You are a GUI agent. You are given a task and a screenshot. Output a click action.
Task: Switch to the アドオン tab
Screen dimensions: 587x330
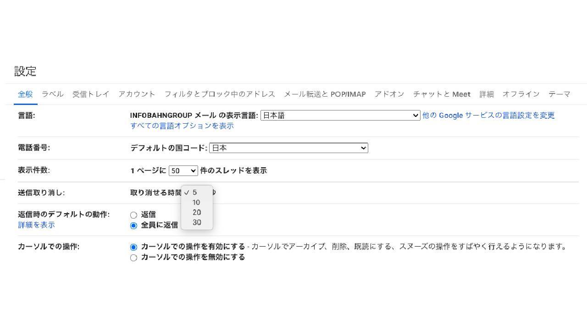(389, 94)
